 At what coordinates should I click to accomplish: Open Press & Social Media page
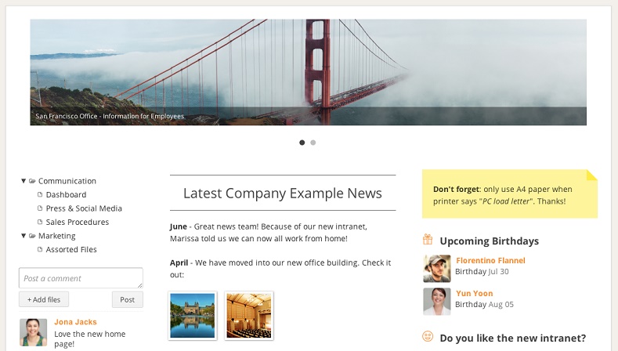84,208
